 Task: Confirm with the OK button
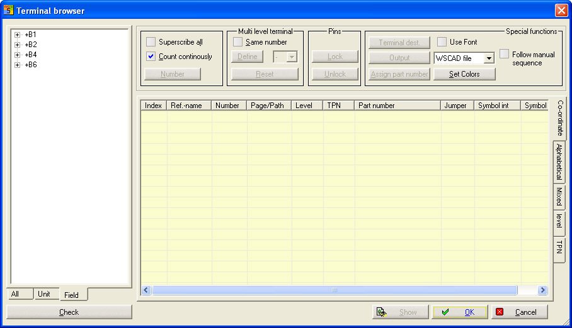click(460, 312)
